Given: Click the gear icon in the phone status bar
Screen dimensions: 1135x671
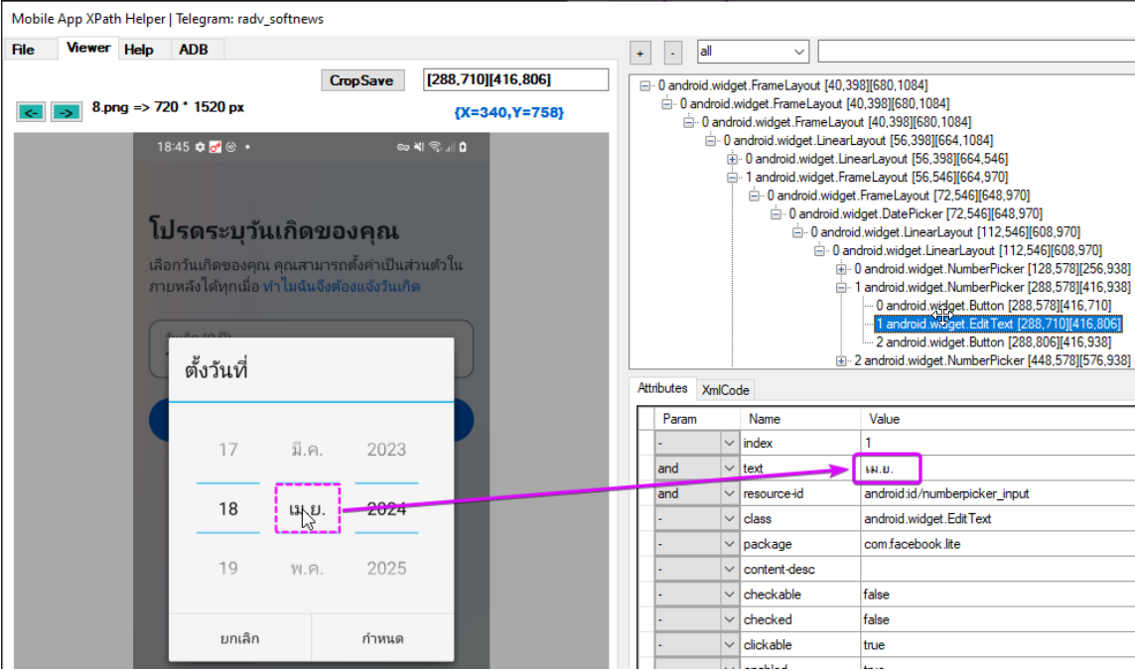Looking at the screenshot, I should pyautogui.click(x=200, y=147).
